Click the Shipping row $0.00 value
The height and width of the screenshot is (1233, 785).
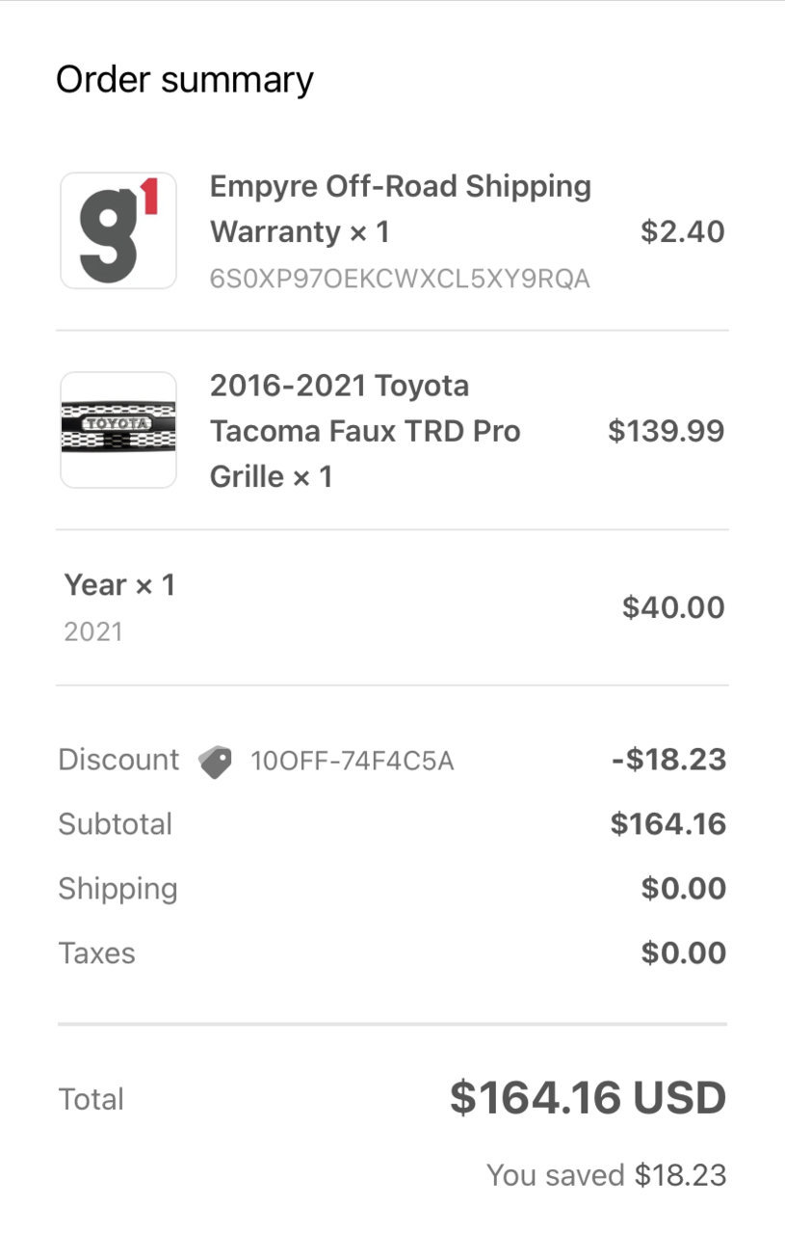[684, 889]
